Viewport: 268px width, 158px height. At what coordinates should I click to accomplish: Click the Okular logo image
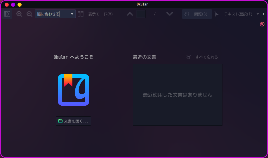pos(74,90)
